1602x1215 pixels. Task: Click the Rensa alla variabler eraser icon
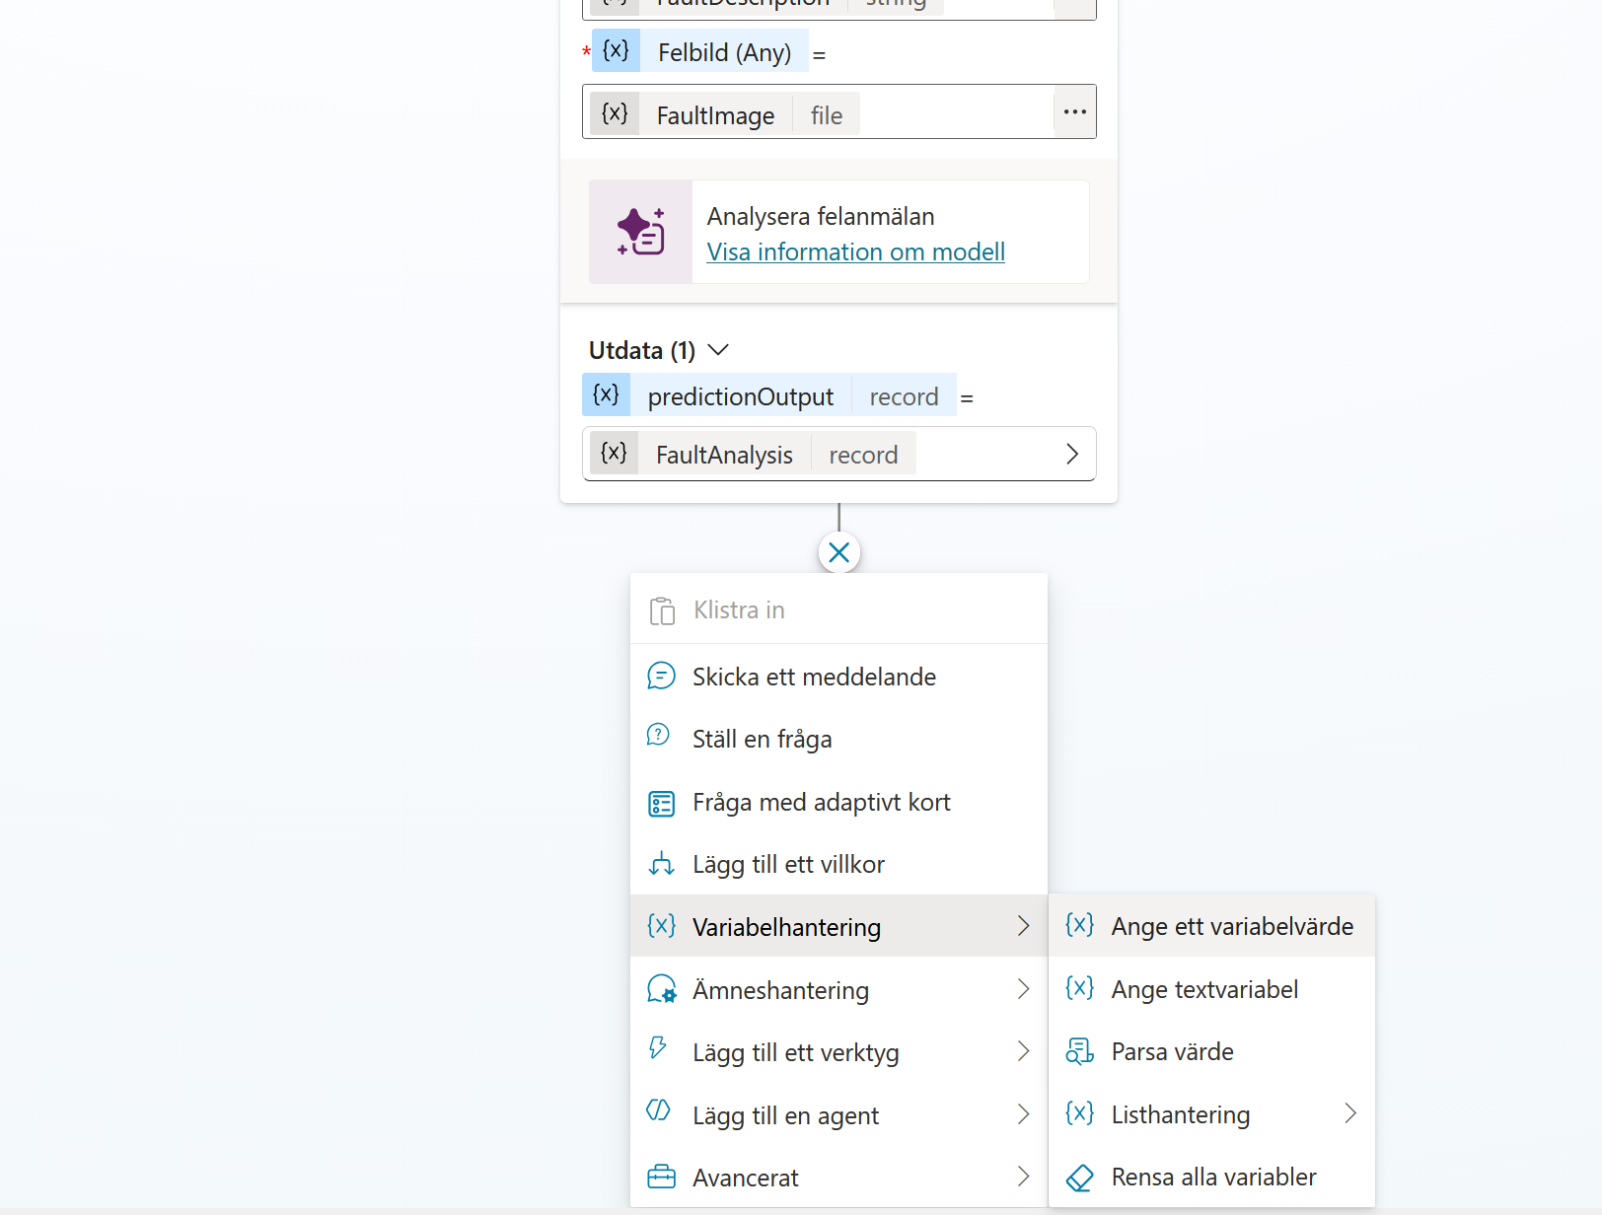[1079, 1178]
